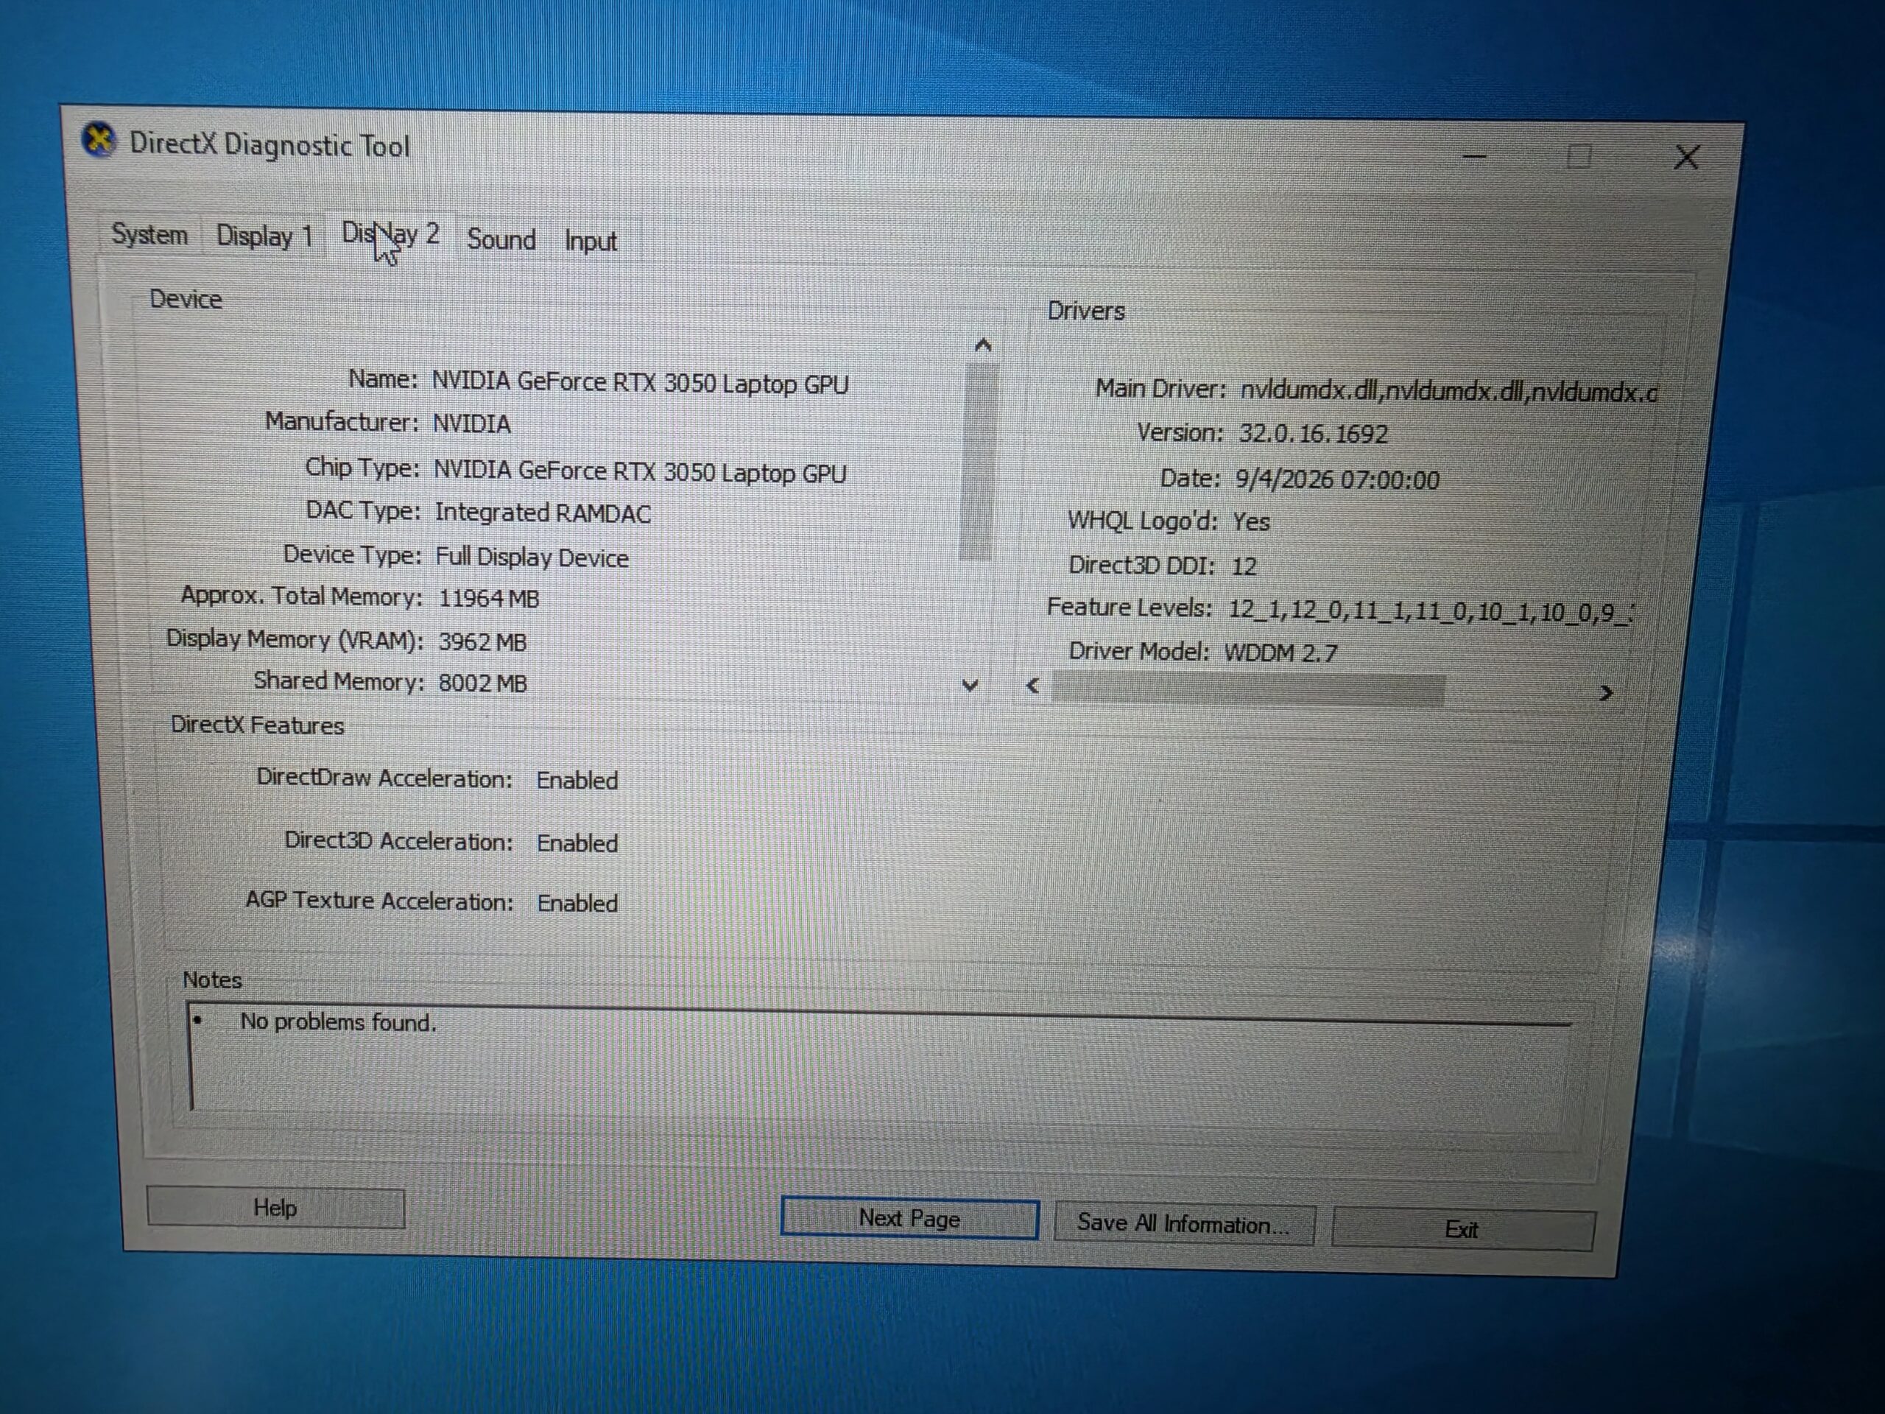This screenshot has height=1414, width=1885.
Task: Click the driver version "32.0.16.1692"
Action: 1313,434
